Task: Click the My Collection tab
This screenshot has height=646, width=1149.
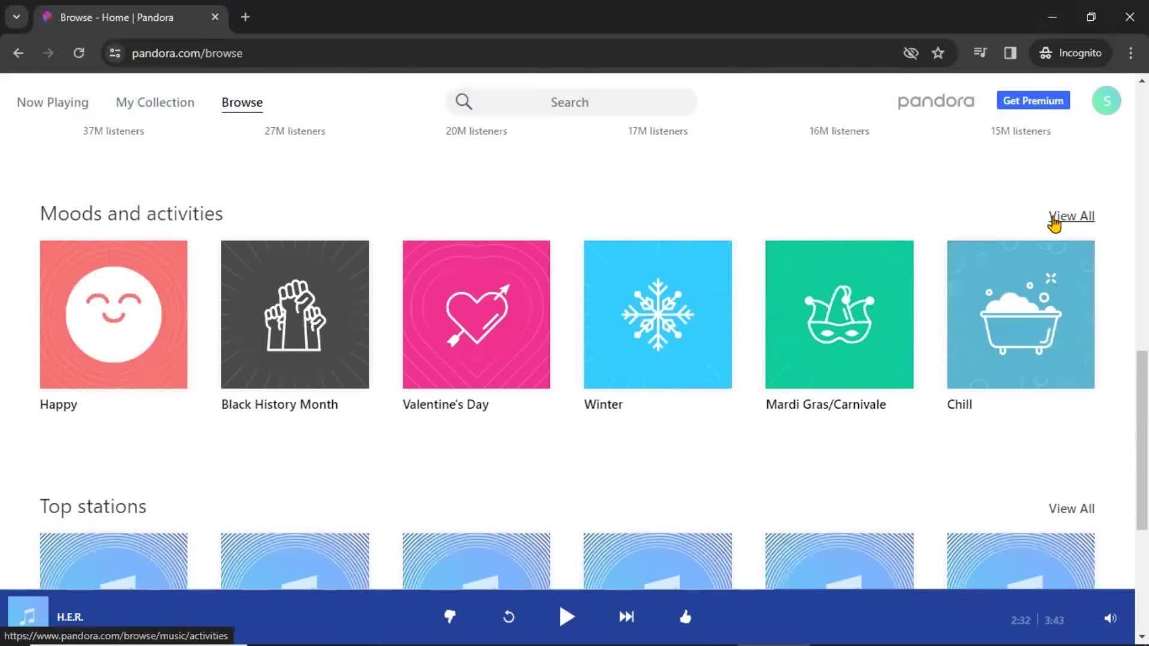Action: tap(154, 102)
